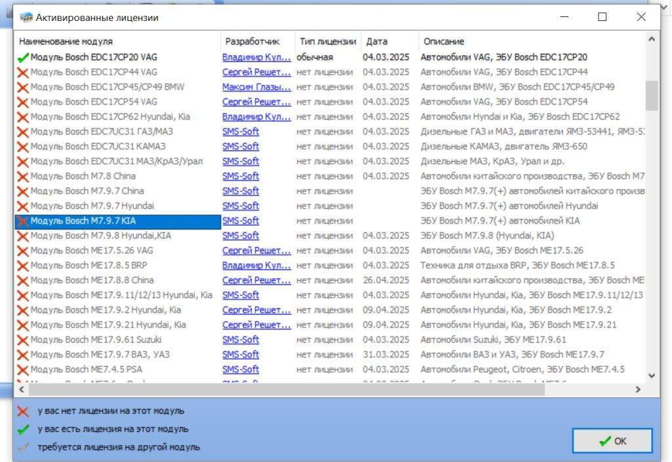Click description Автомобили Suzuki, ЭБУ ME17.9.61
This screenshot has height=462, width=672.
[493, 340]
